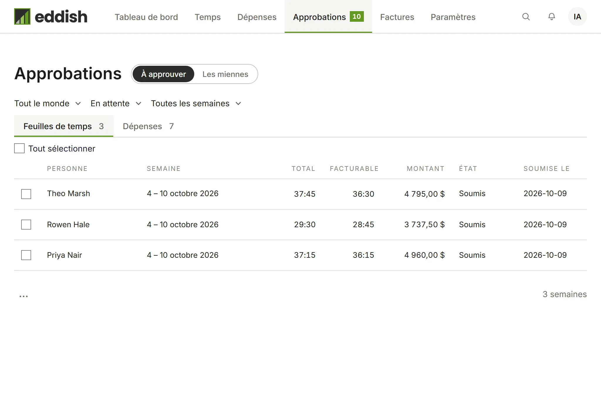Expand the Tout le monde filter
This screenshot has width=601, height=411.
coord(48,103)
